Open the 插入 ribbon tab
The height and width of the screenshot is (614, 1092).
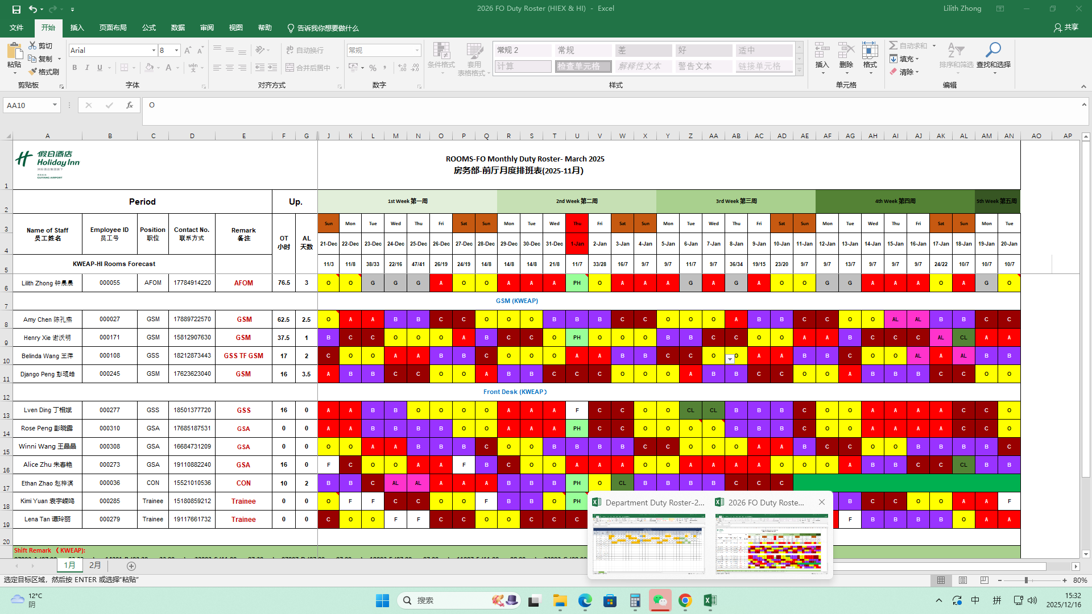tap(77, 28)
